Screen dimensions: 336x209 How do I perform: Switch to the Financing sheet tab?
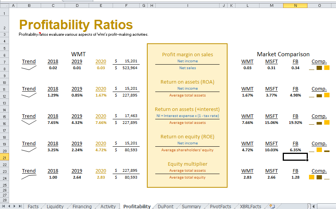pos(82,206)
